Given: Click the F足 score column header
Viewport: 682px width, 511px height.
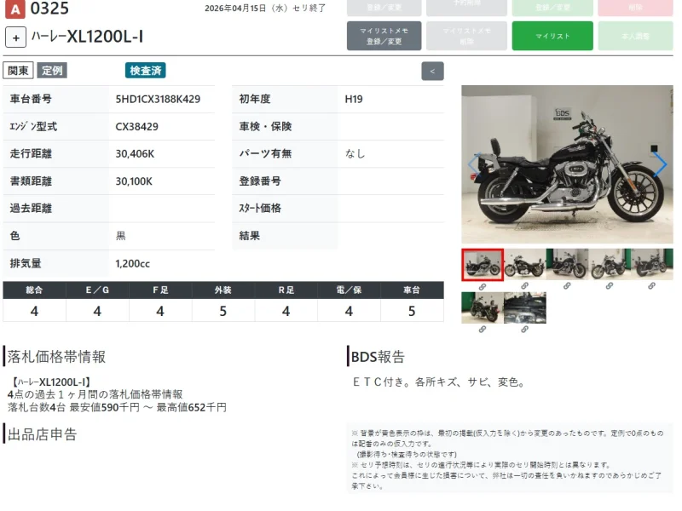Looking at the screenshot, I should click(160, 290).
